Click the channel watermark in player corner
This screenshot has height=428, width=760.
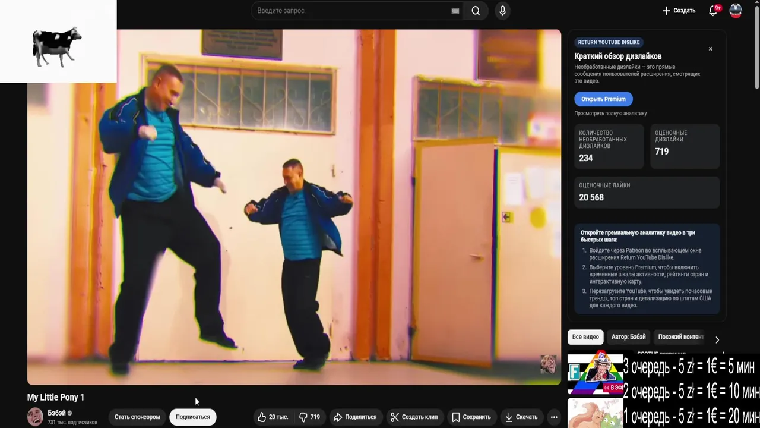click(548, 364)
